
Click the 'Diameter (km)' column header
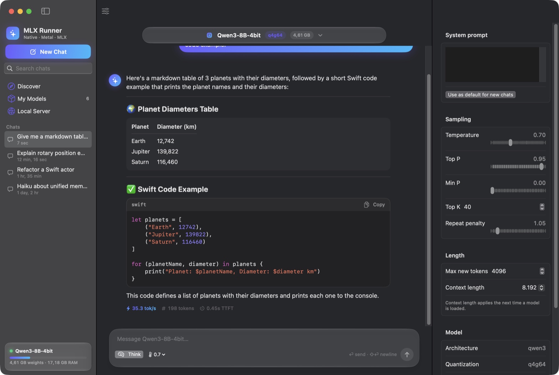click(x=177, y=127)
